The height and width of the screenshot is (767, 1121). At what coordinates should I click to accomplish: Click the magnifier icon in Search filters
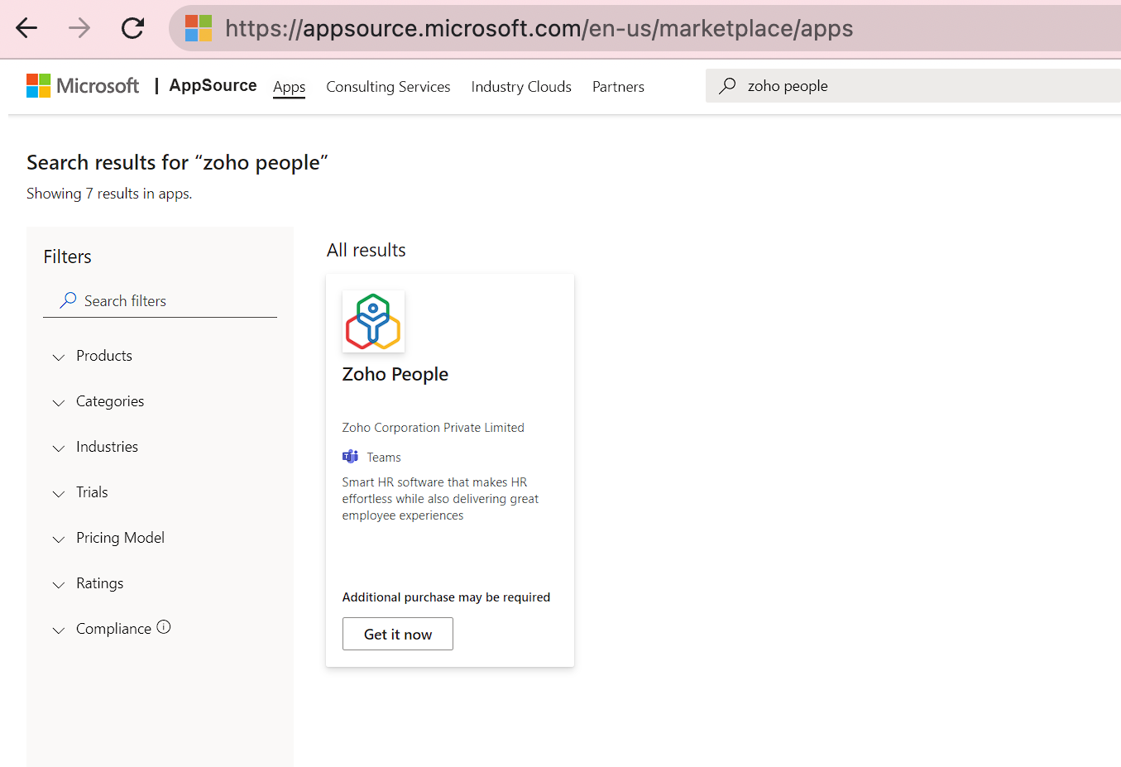point(68,300)
